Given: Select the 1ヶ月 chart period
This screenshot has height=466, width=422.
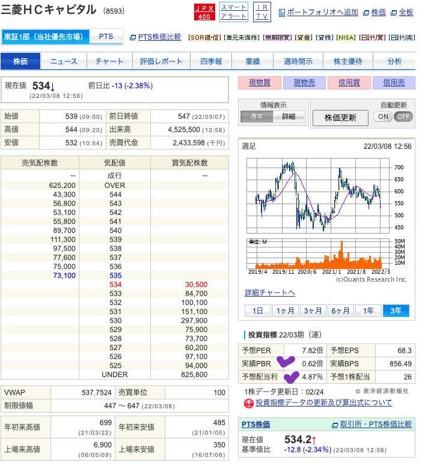Looking at the screenshot, I should click(x=286, y=311).
